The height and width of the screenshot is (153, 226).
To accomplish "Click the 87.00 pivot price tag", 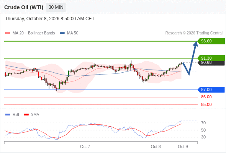I will tap(211, 90).
